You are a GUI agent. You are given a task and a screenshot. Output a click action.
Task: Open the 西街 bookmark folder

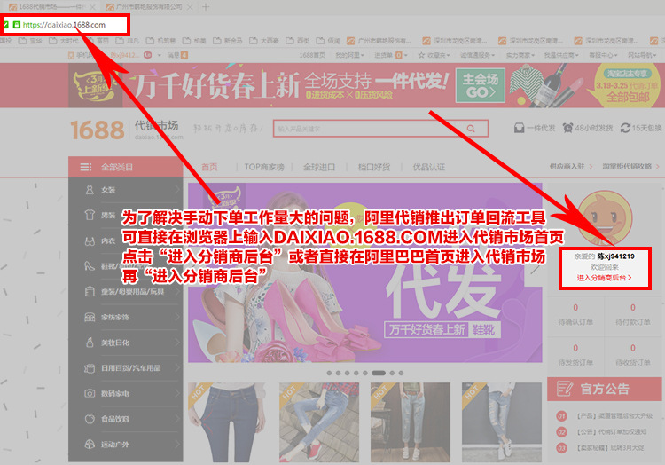click(x=298, y=41)
